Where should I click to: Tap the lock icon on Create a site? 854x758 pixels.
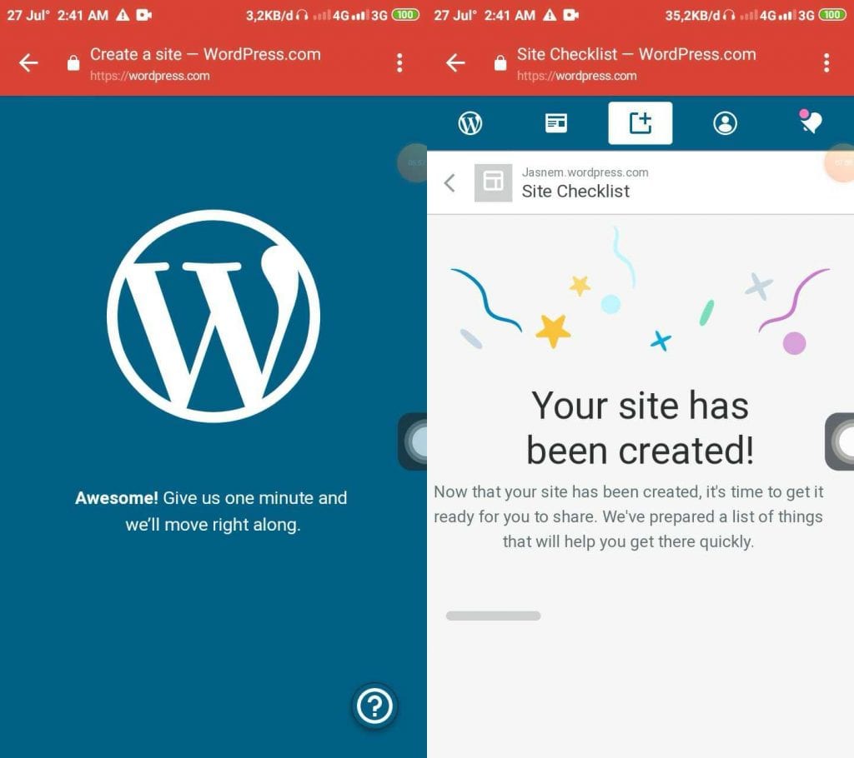pyautogui.click(x=73, y=63)
